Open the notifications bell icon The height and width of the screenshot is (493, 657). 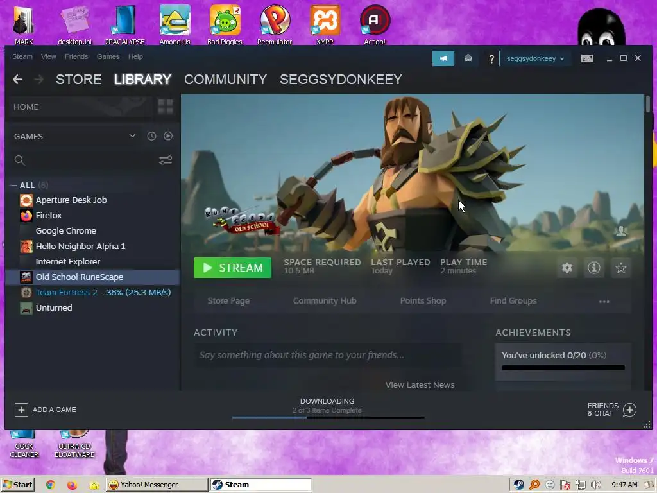[x=468, y=58]
